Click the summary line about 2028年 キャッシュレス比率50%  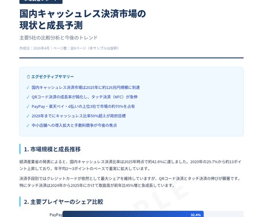click(x=78, y=116)
